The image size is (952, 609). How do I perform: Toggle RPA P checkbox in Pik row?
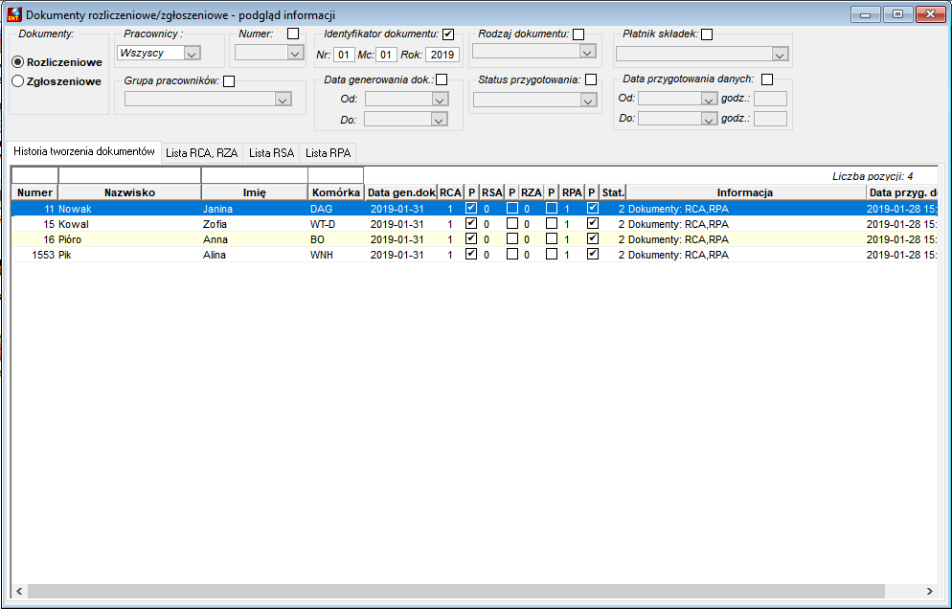tap(593, 254)
